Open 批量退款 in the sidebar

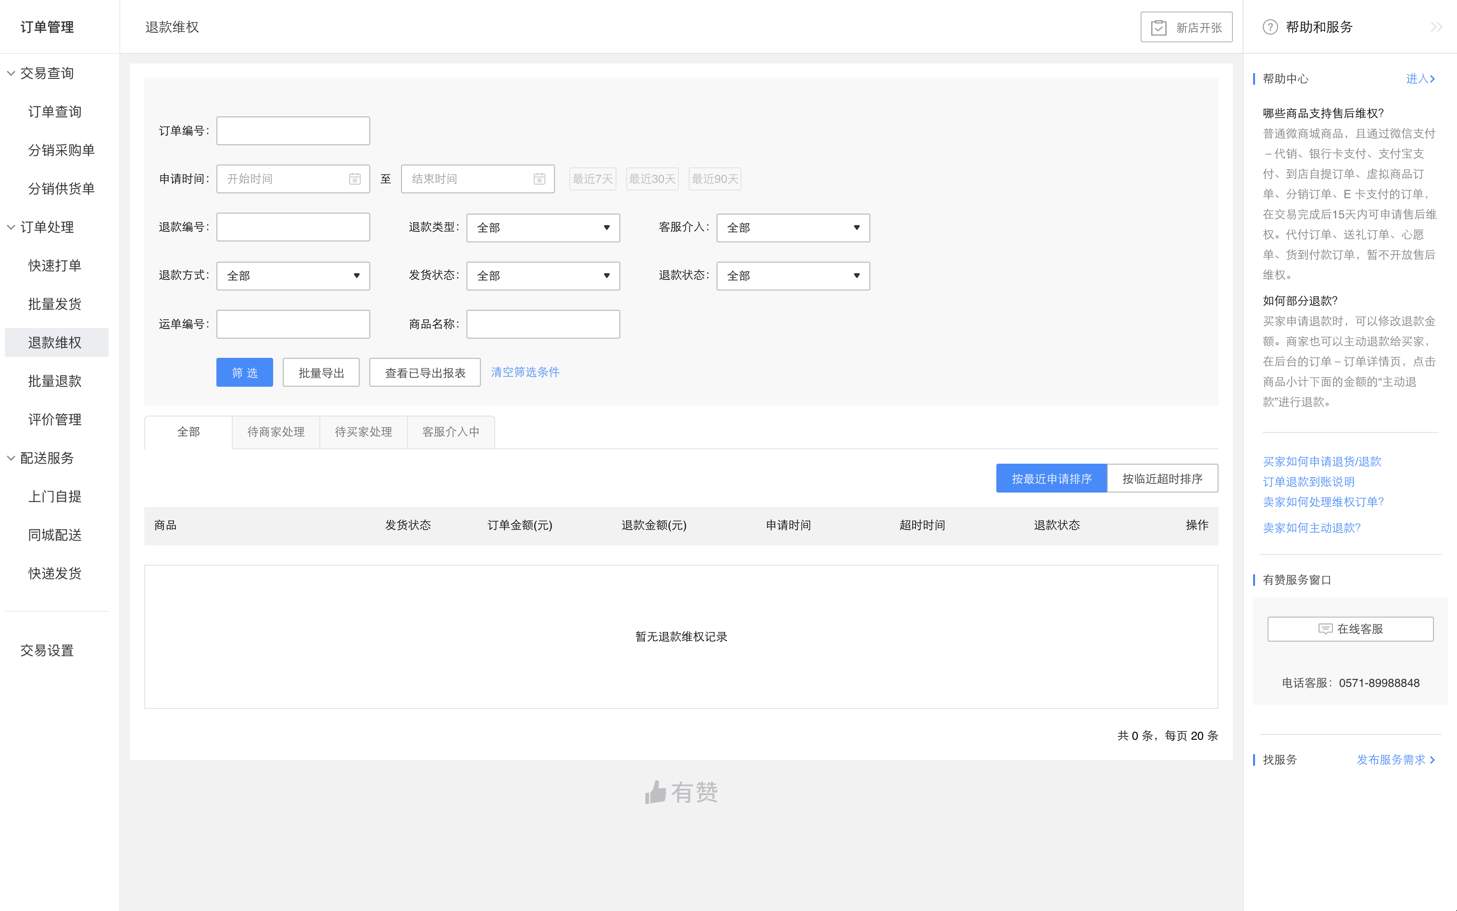tap(55, 381)
